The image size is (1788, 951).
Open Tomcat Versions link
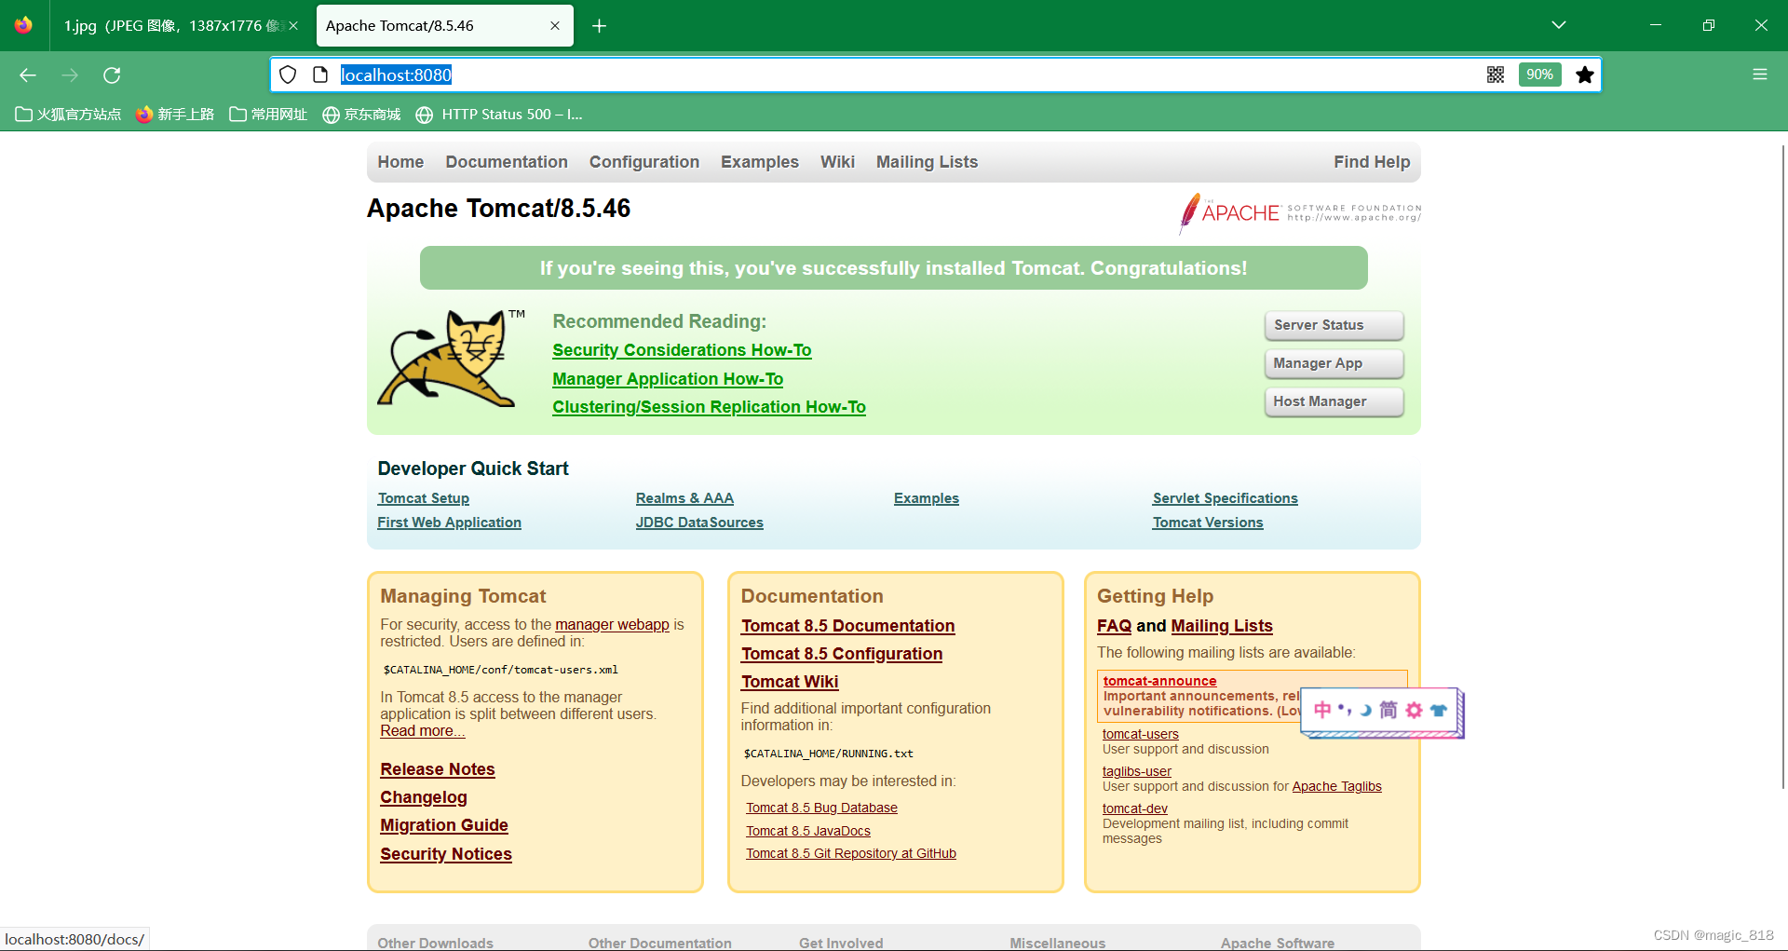[x=1208, y=523]
